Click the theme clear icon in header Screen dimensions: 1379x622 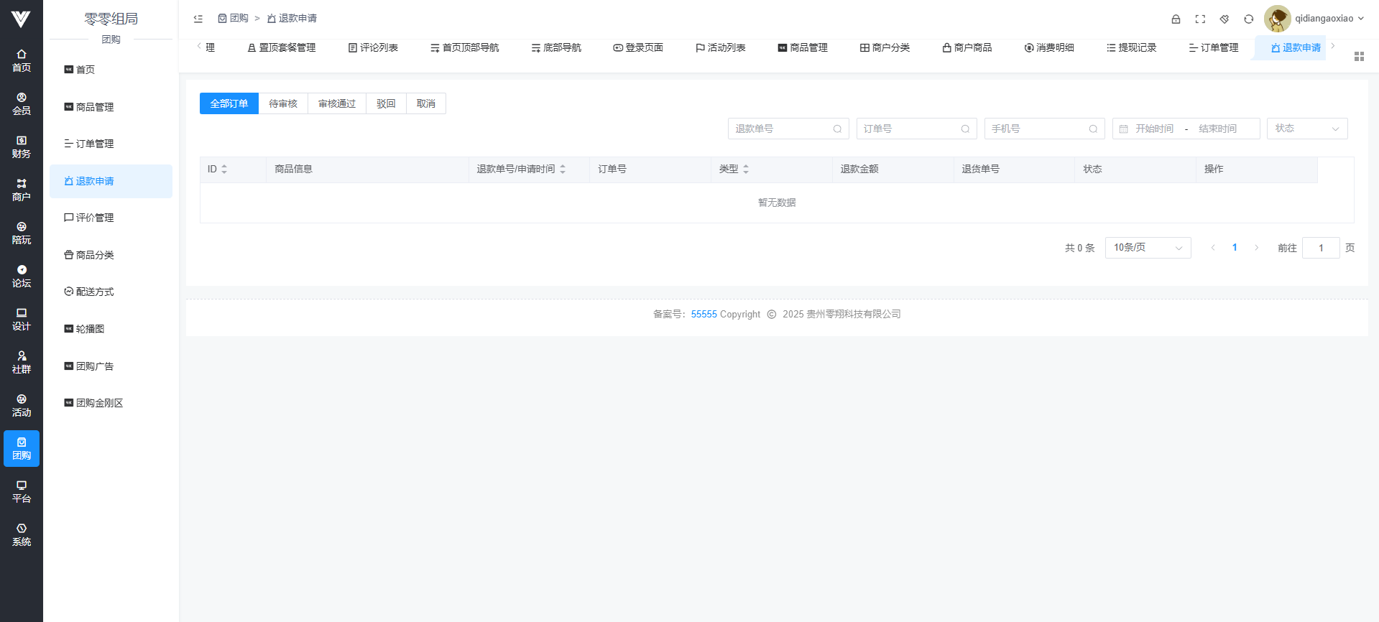tap(1225, 19)
